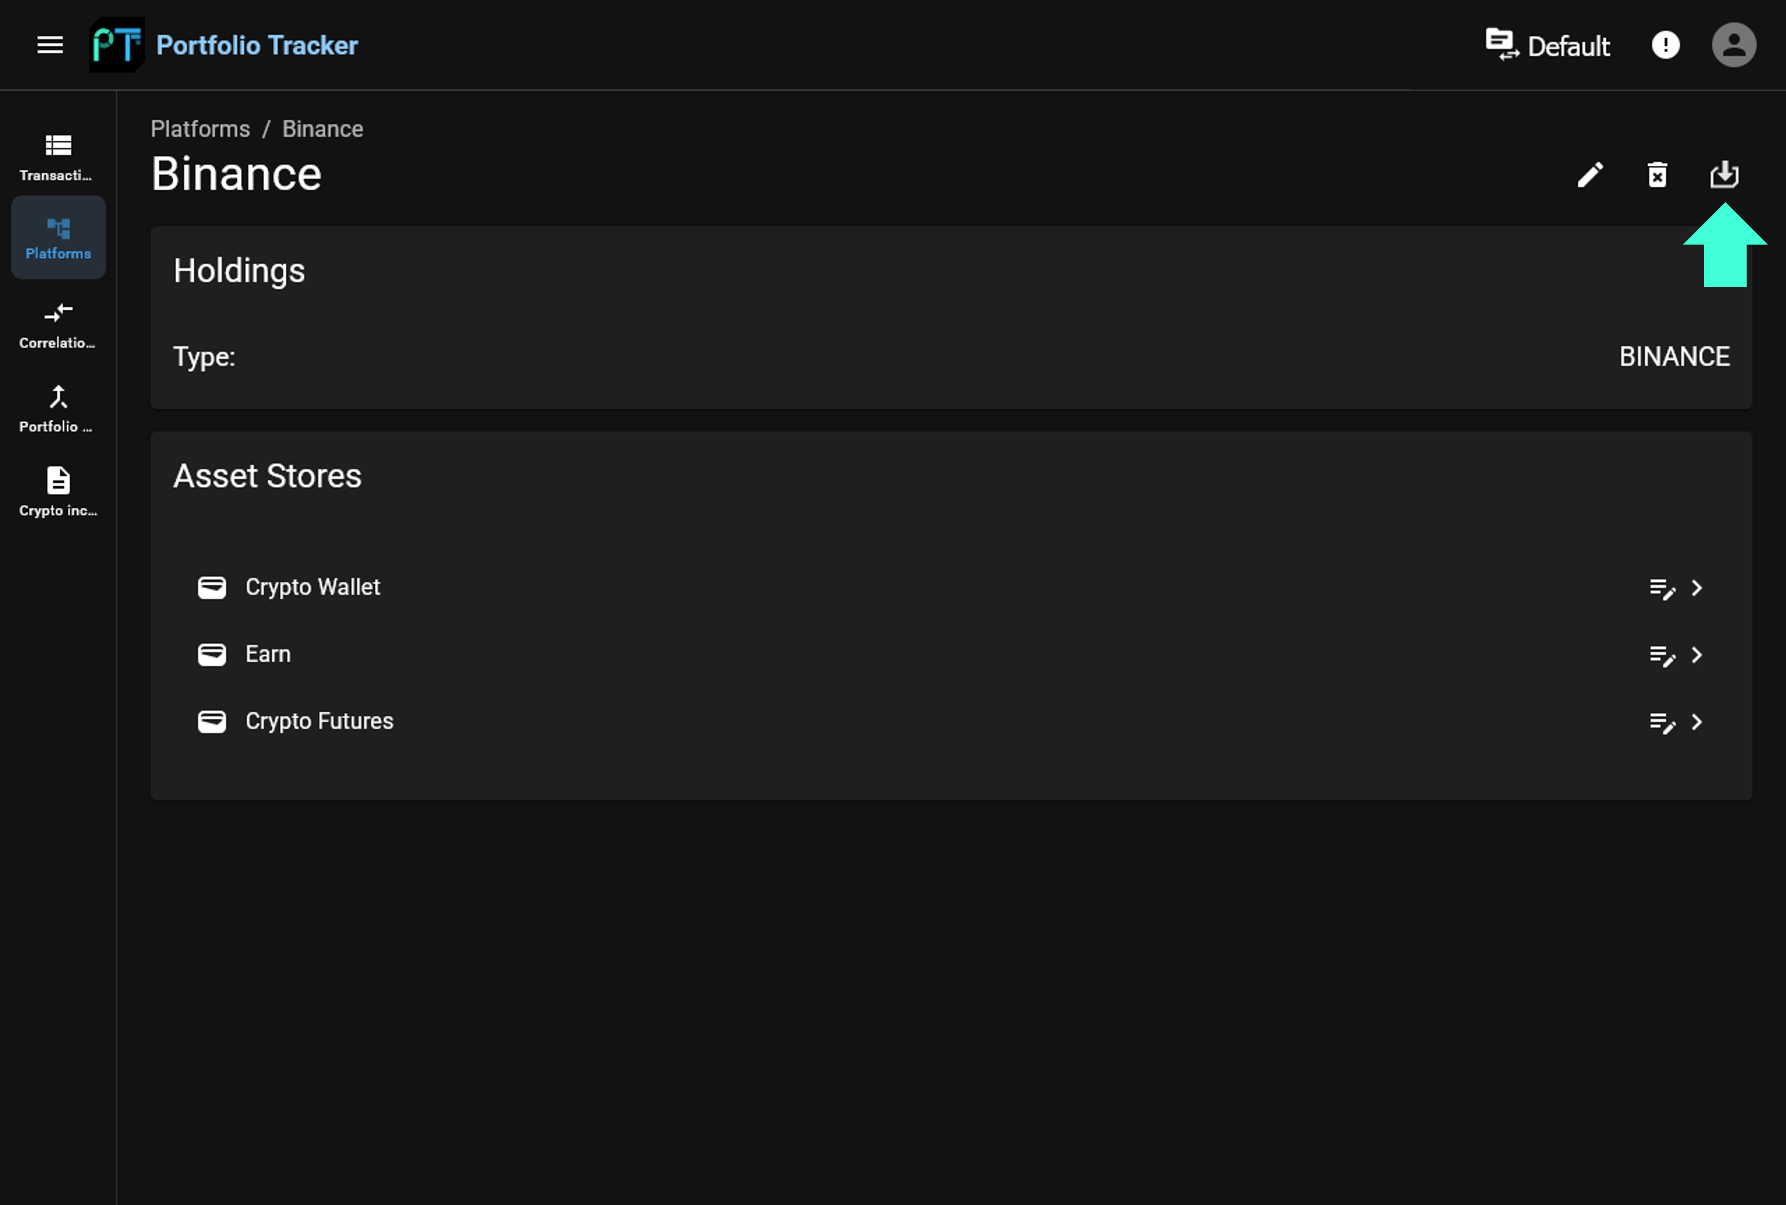This screenshot has width=1786, height=1205.
Task: Click the BINANCE type value
Action: coord(1675,356)
